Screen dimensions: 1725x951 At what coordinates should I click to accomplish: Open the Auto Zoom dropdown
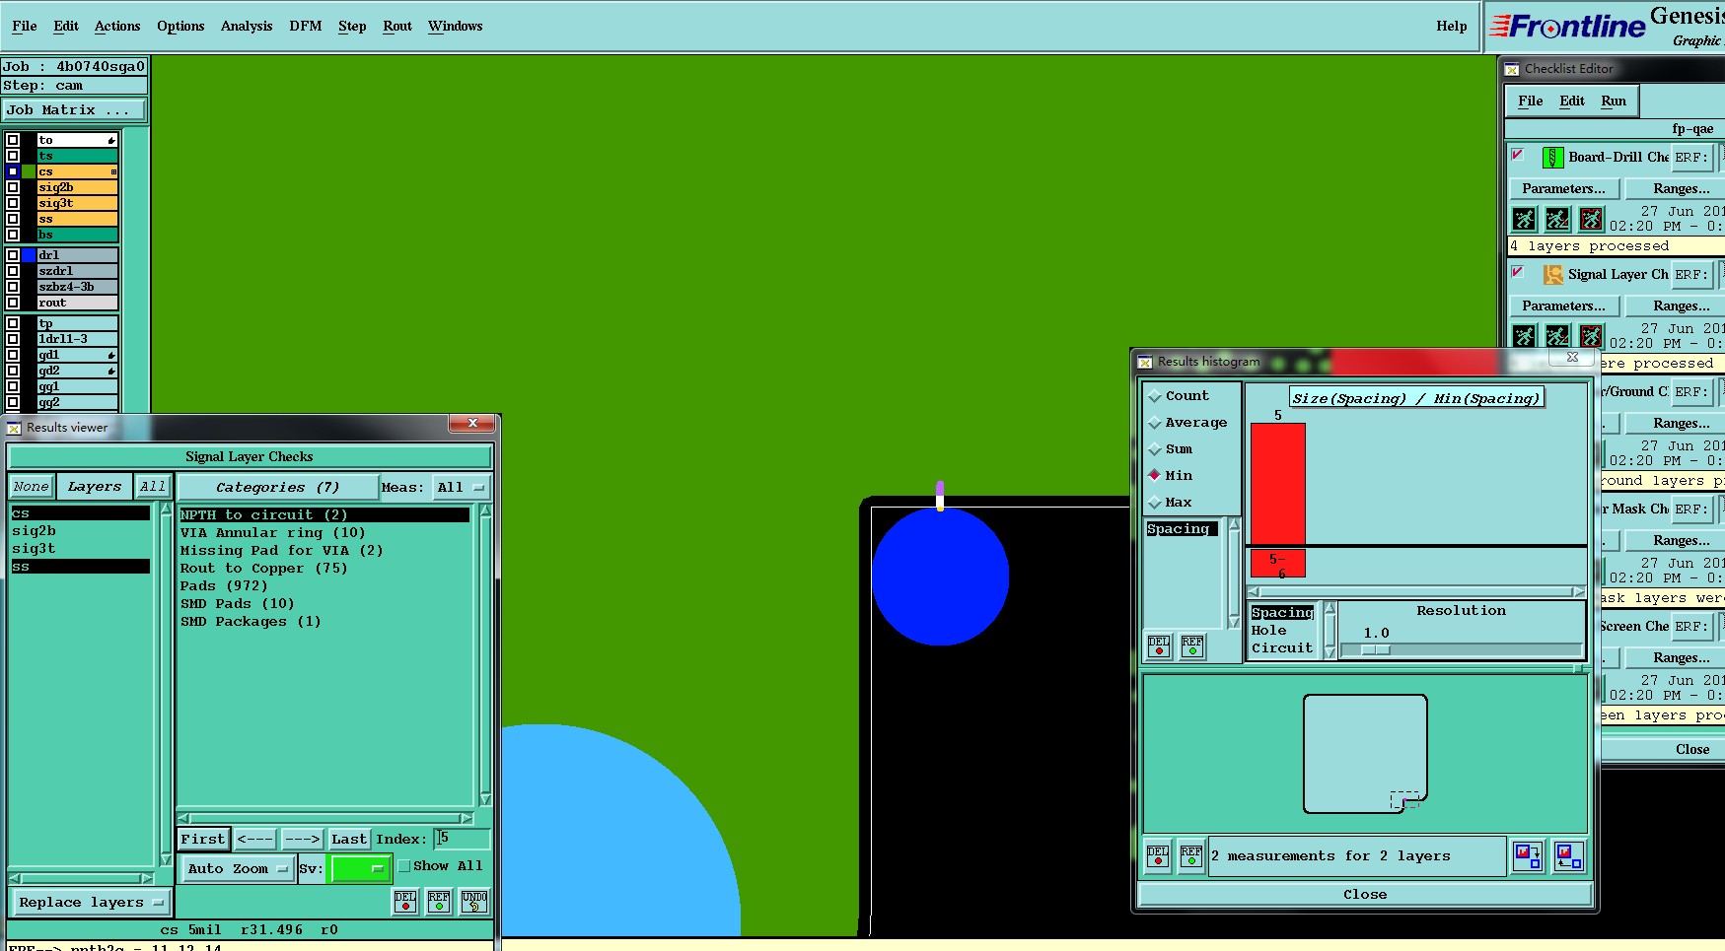pos(238,868)
